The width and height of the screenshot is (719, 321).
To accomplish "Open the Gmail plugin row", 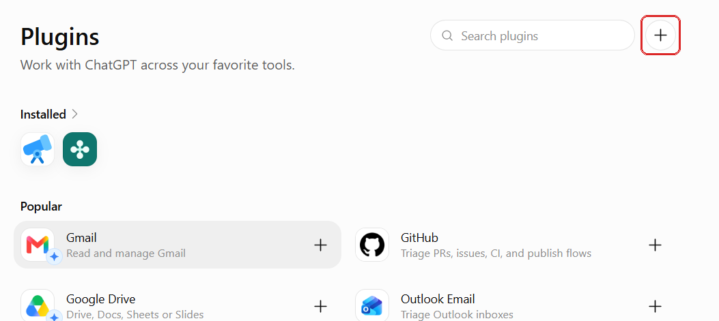I will [178, 245].
